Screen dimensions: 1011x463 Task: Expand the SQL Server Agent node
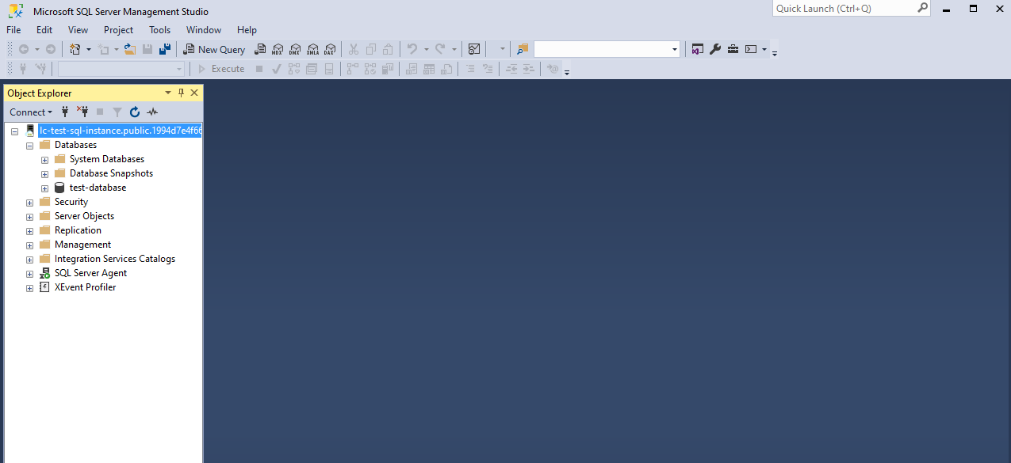point(29,274)
